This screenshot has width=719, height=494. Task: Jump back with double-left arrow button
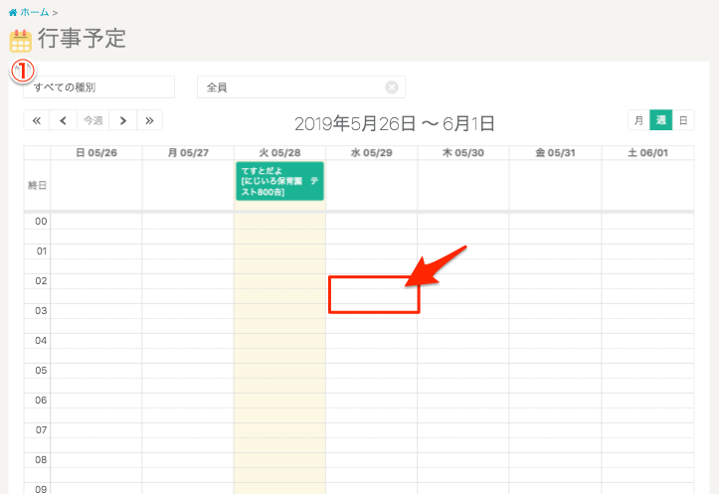37,120
